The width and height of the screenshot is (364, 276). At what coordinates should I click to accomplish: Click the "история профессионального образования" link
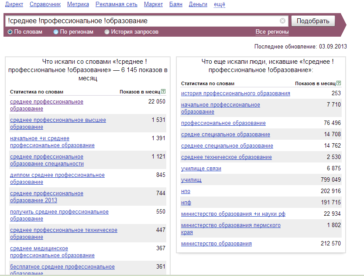pyautogui.click(x=235, y=93)
